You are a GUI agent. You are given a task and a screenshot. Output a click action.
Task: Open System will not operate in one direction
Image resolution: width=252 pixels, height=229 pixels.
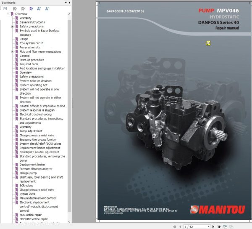point(39,91)
